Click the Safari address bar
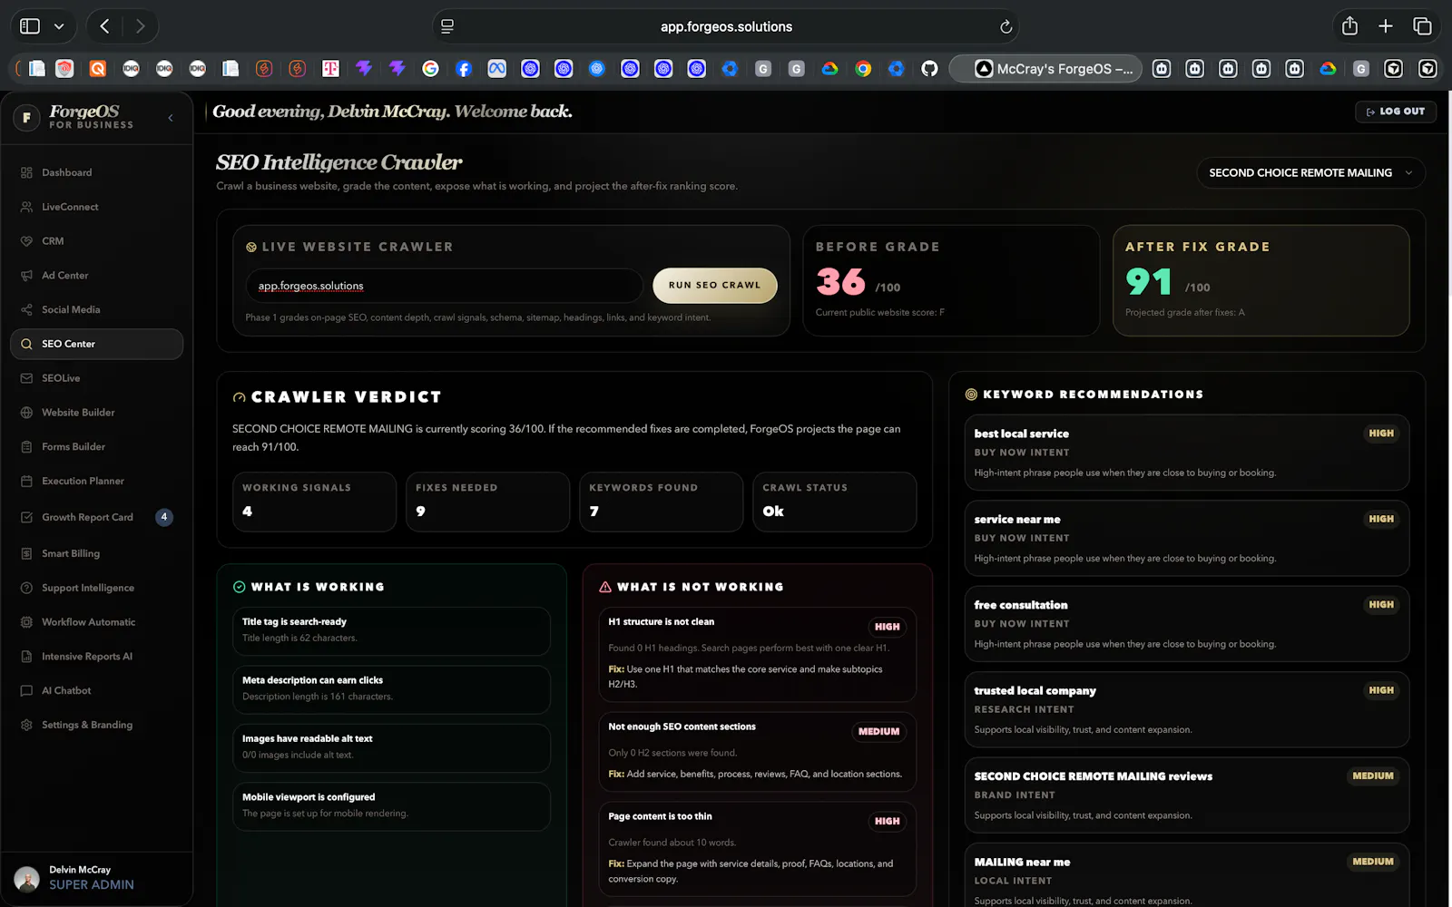Image resolution: width=1452 pixels, height=907 pixels. click(726, 26)
